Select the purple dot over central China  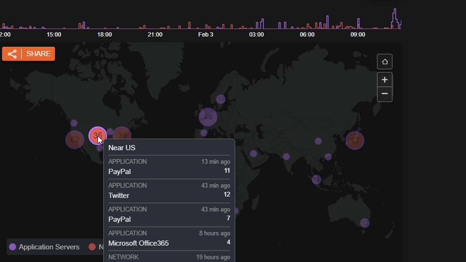click(x=318, y=141)
